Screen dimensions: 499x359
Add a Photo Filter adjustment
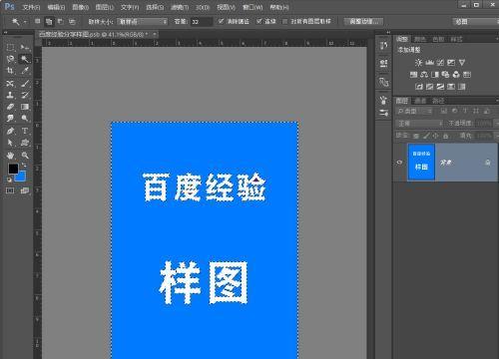446,75
